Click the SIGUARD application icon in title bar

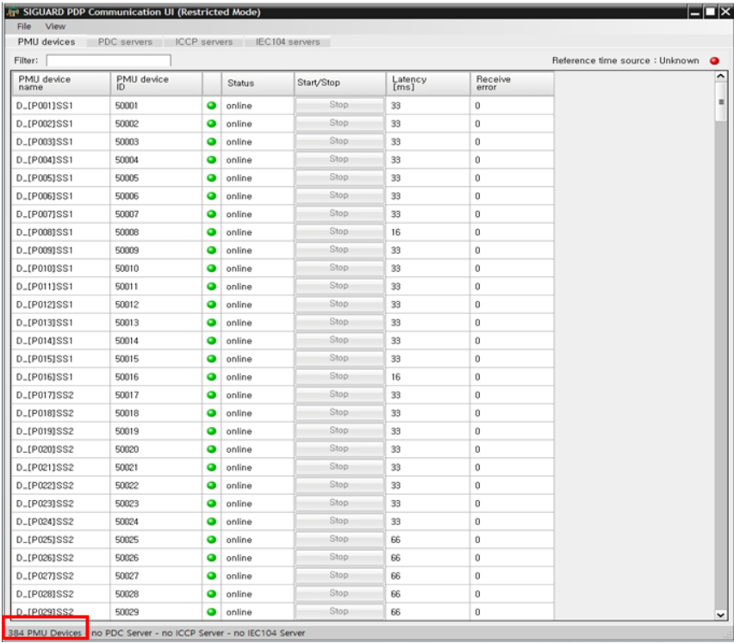[12, 12]
